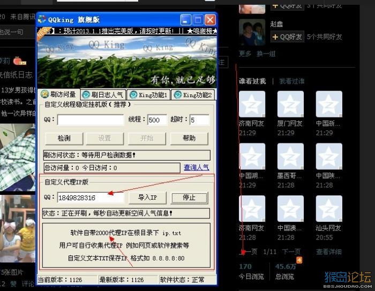Screen dimensions: 375x291
Task: Go to 下一页 of visitors
Action: coord(291,251)
